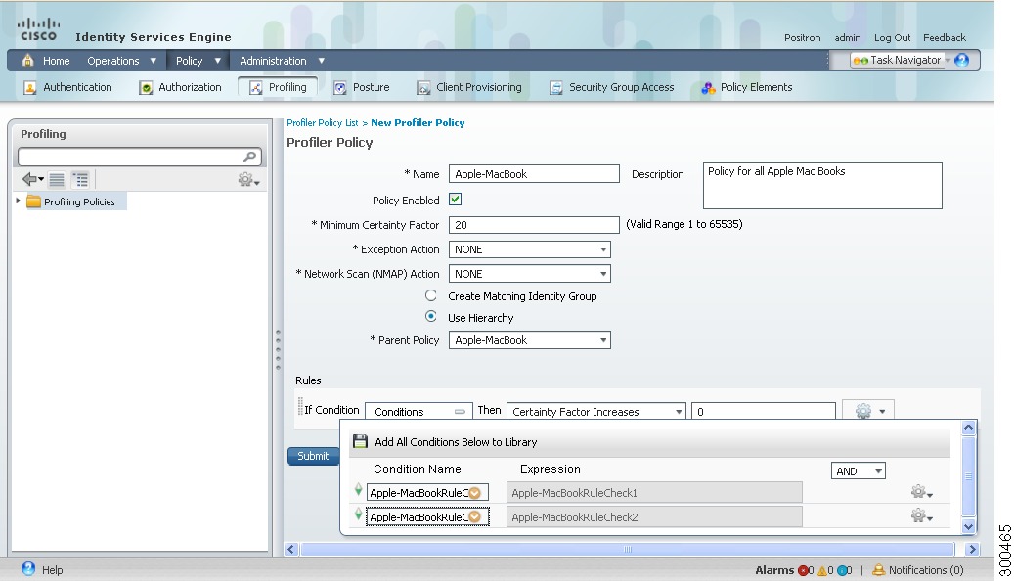Select Create Matching Identity Group option
1014x581 pixels.
tap(430, 295)
